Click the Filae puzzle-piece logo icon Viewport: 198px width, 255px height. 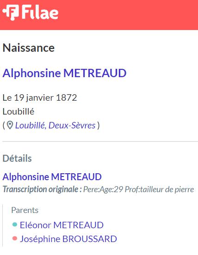click(x=11, y=12)
